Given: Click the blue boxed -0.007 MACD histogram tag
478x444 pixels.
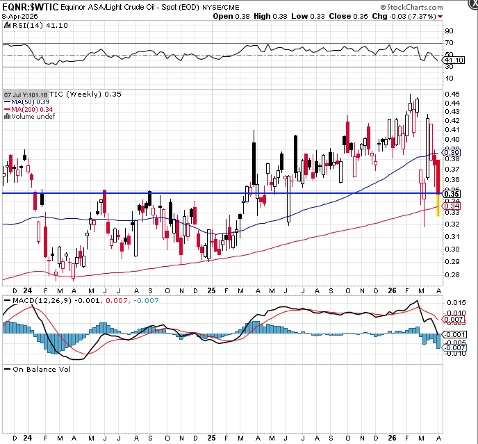Looking at the screenshot, I should (x=454, y=348).
